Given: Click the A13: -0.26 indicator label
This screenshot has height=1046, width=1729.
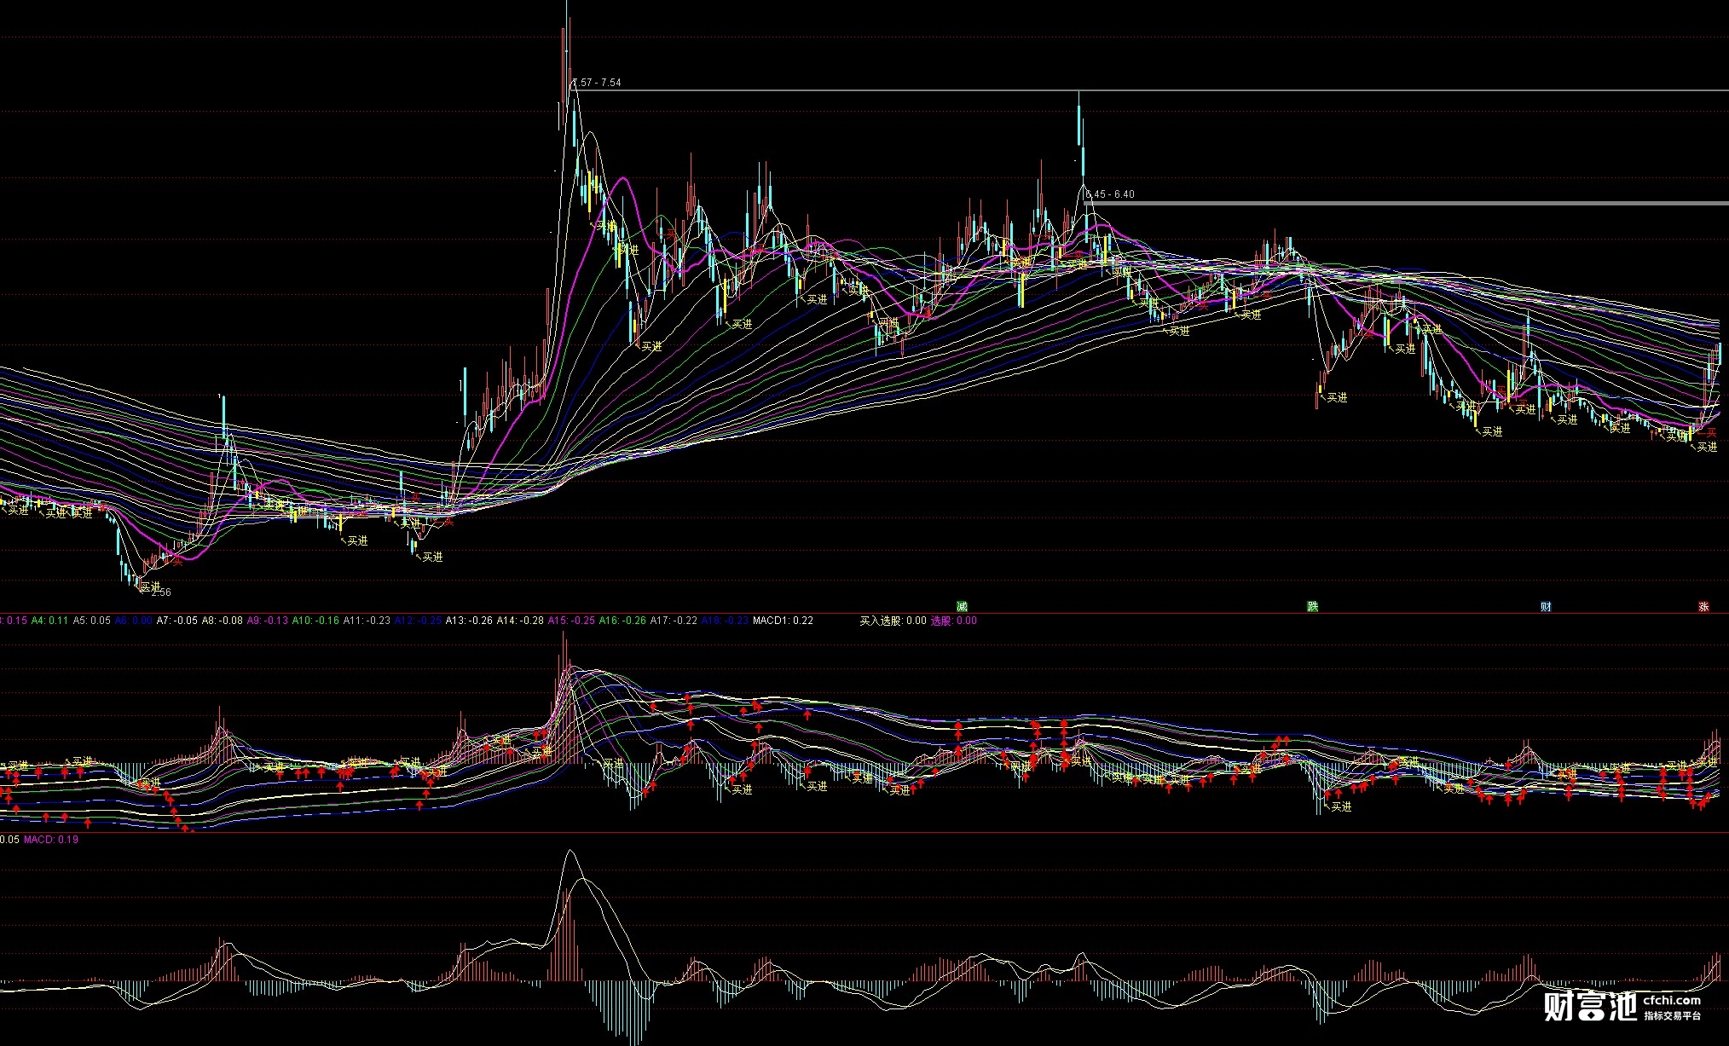Looking at the screenshot, I should (x=469, y=621).
